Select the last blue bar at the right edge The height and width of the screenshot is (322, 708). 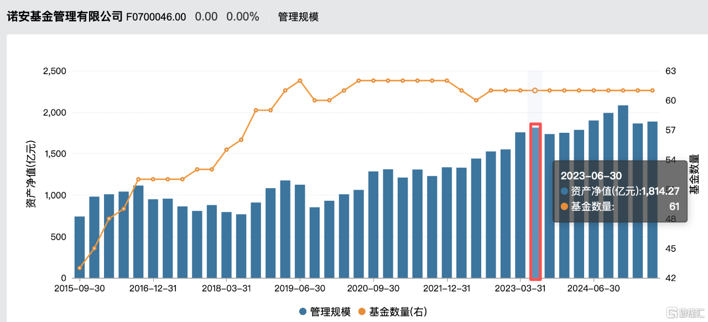point(653,200)
